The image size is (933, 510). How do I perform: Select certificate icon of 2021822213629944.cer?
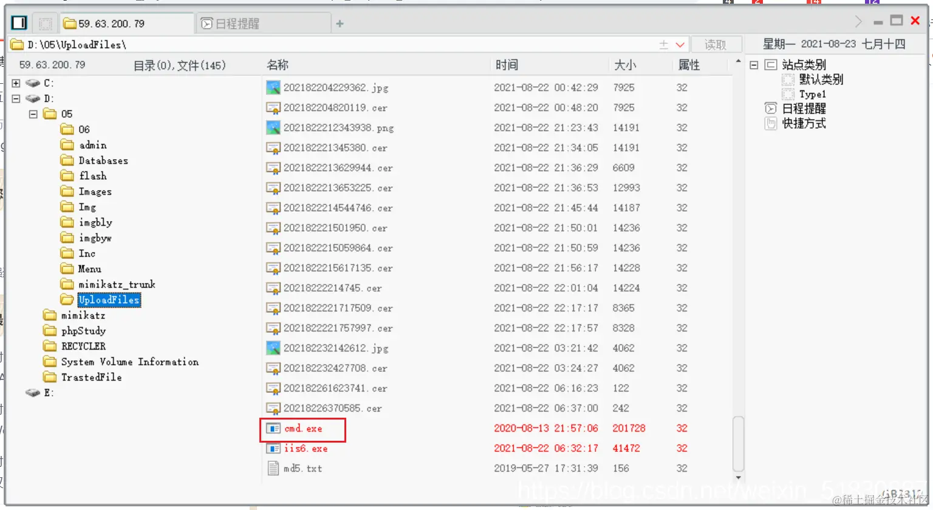click(x=273, y=168)
